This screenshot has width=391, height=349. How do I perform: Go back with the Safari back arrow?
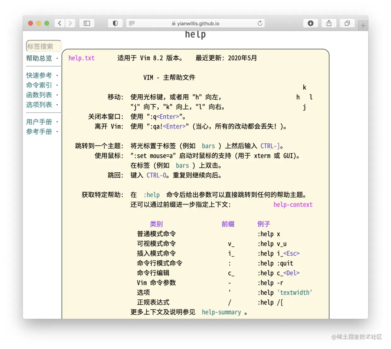pos(60,23)
